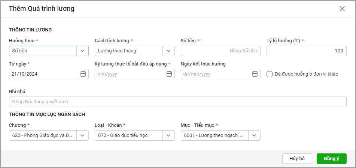Viewport: 356px width, 168px height.
Task: Click the mm/yyyy Kỳ lương input
Action: coord(129,74)
